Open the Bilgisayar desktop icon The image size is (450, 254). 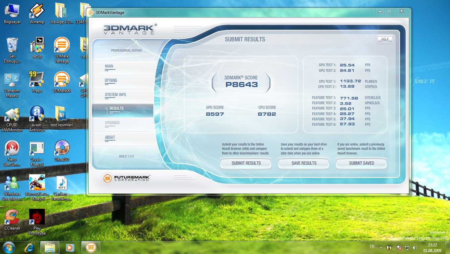tap(12, 13)
